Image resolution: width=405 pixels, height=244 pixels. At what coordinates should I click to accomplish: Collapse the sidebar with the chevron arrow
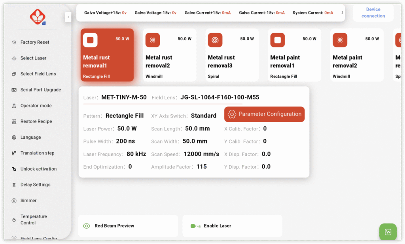[x=68, y=17]
